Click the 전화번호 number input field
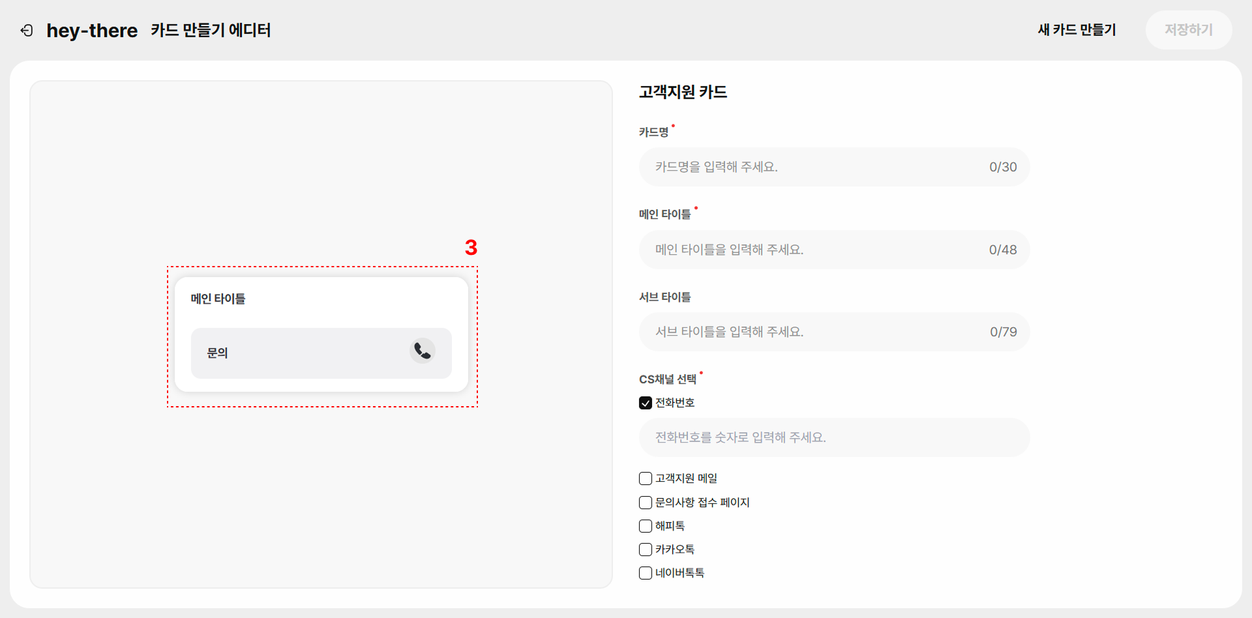This screenshot has height=618, width=1252. (834, 437)
